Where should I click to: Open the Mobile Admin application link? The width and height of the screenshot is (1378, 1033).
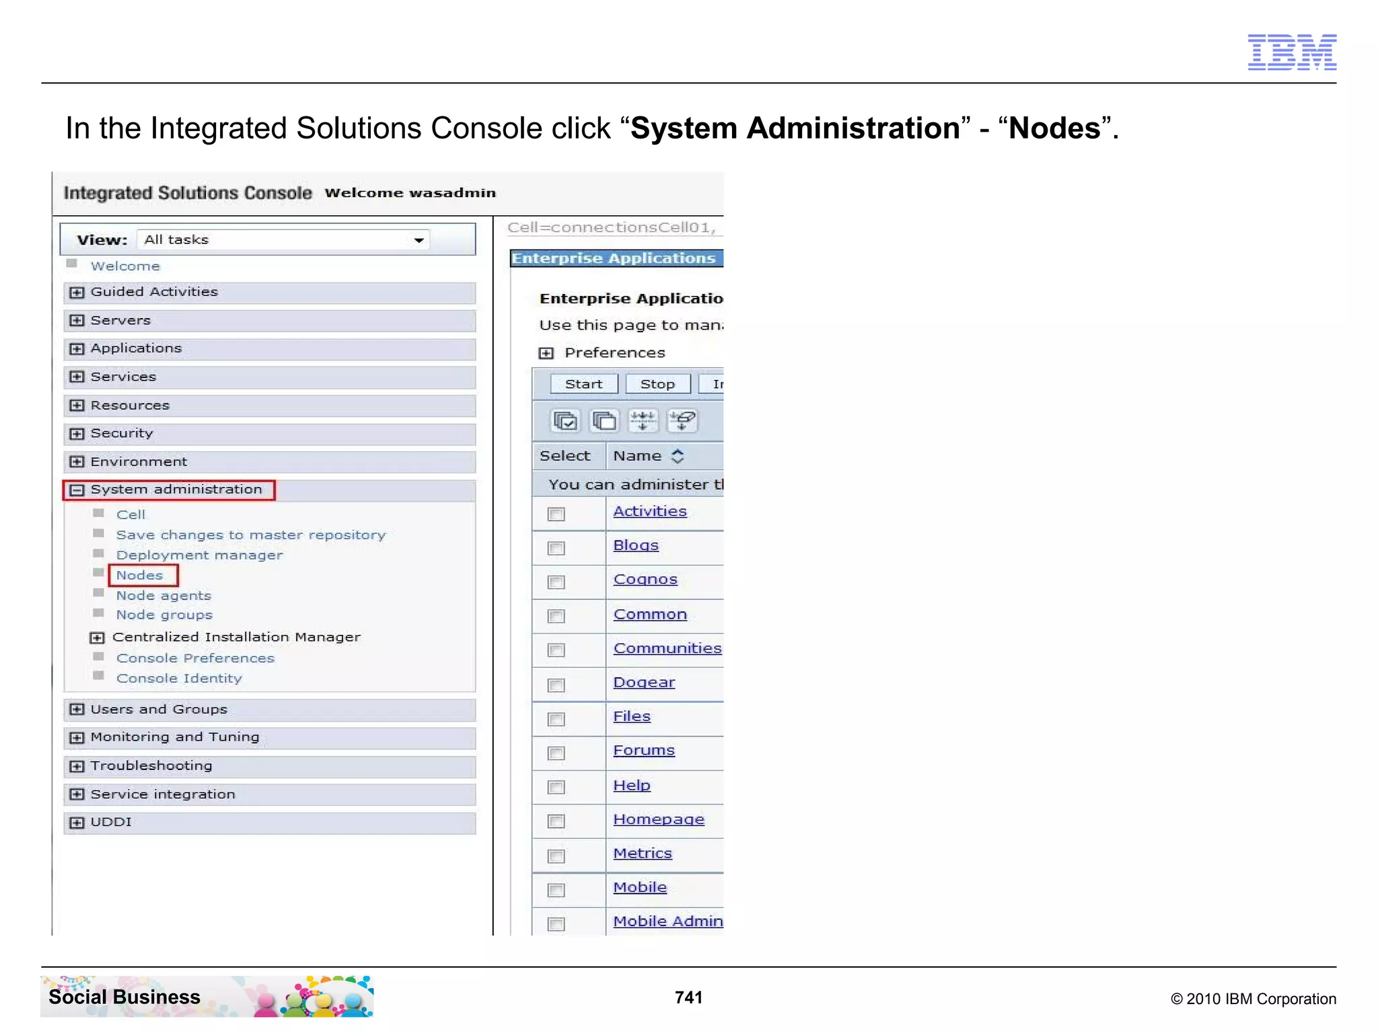[x=668, y=921]
